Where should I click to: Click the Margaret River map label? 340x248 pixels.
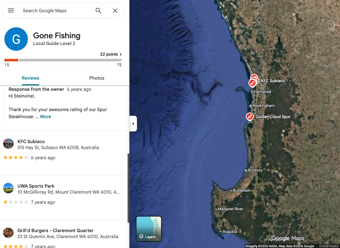tap(230, 209)
